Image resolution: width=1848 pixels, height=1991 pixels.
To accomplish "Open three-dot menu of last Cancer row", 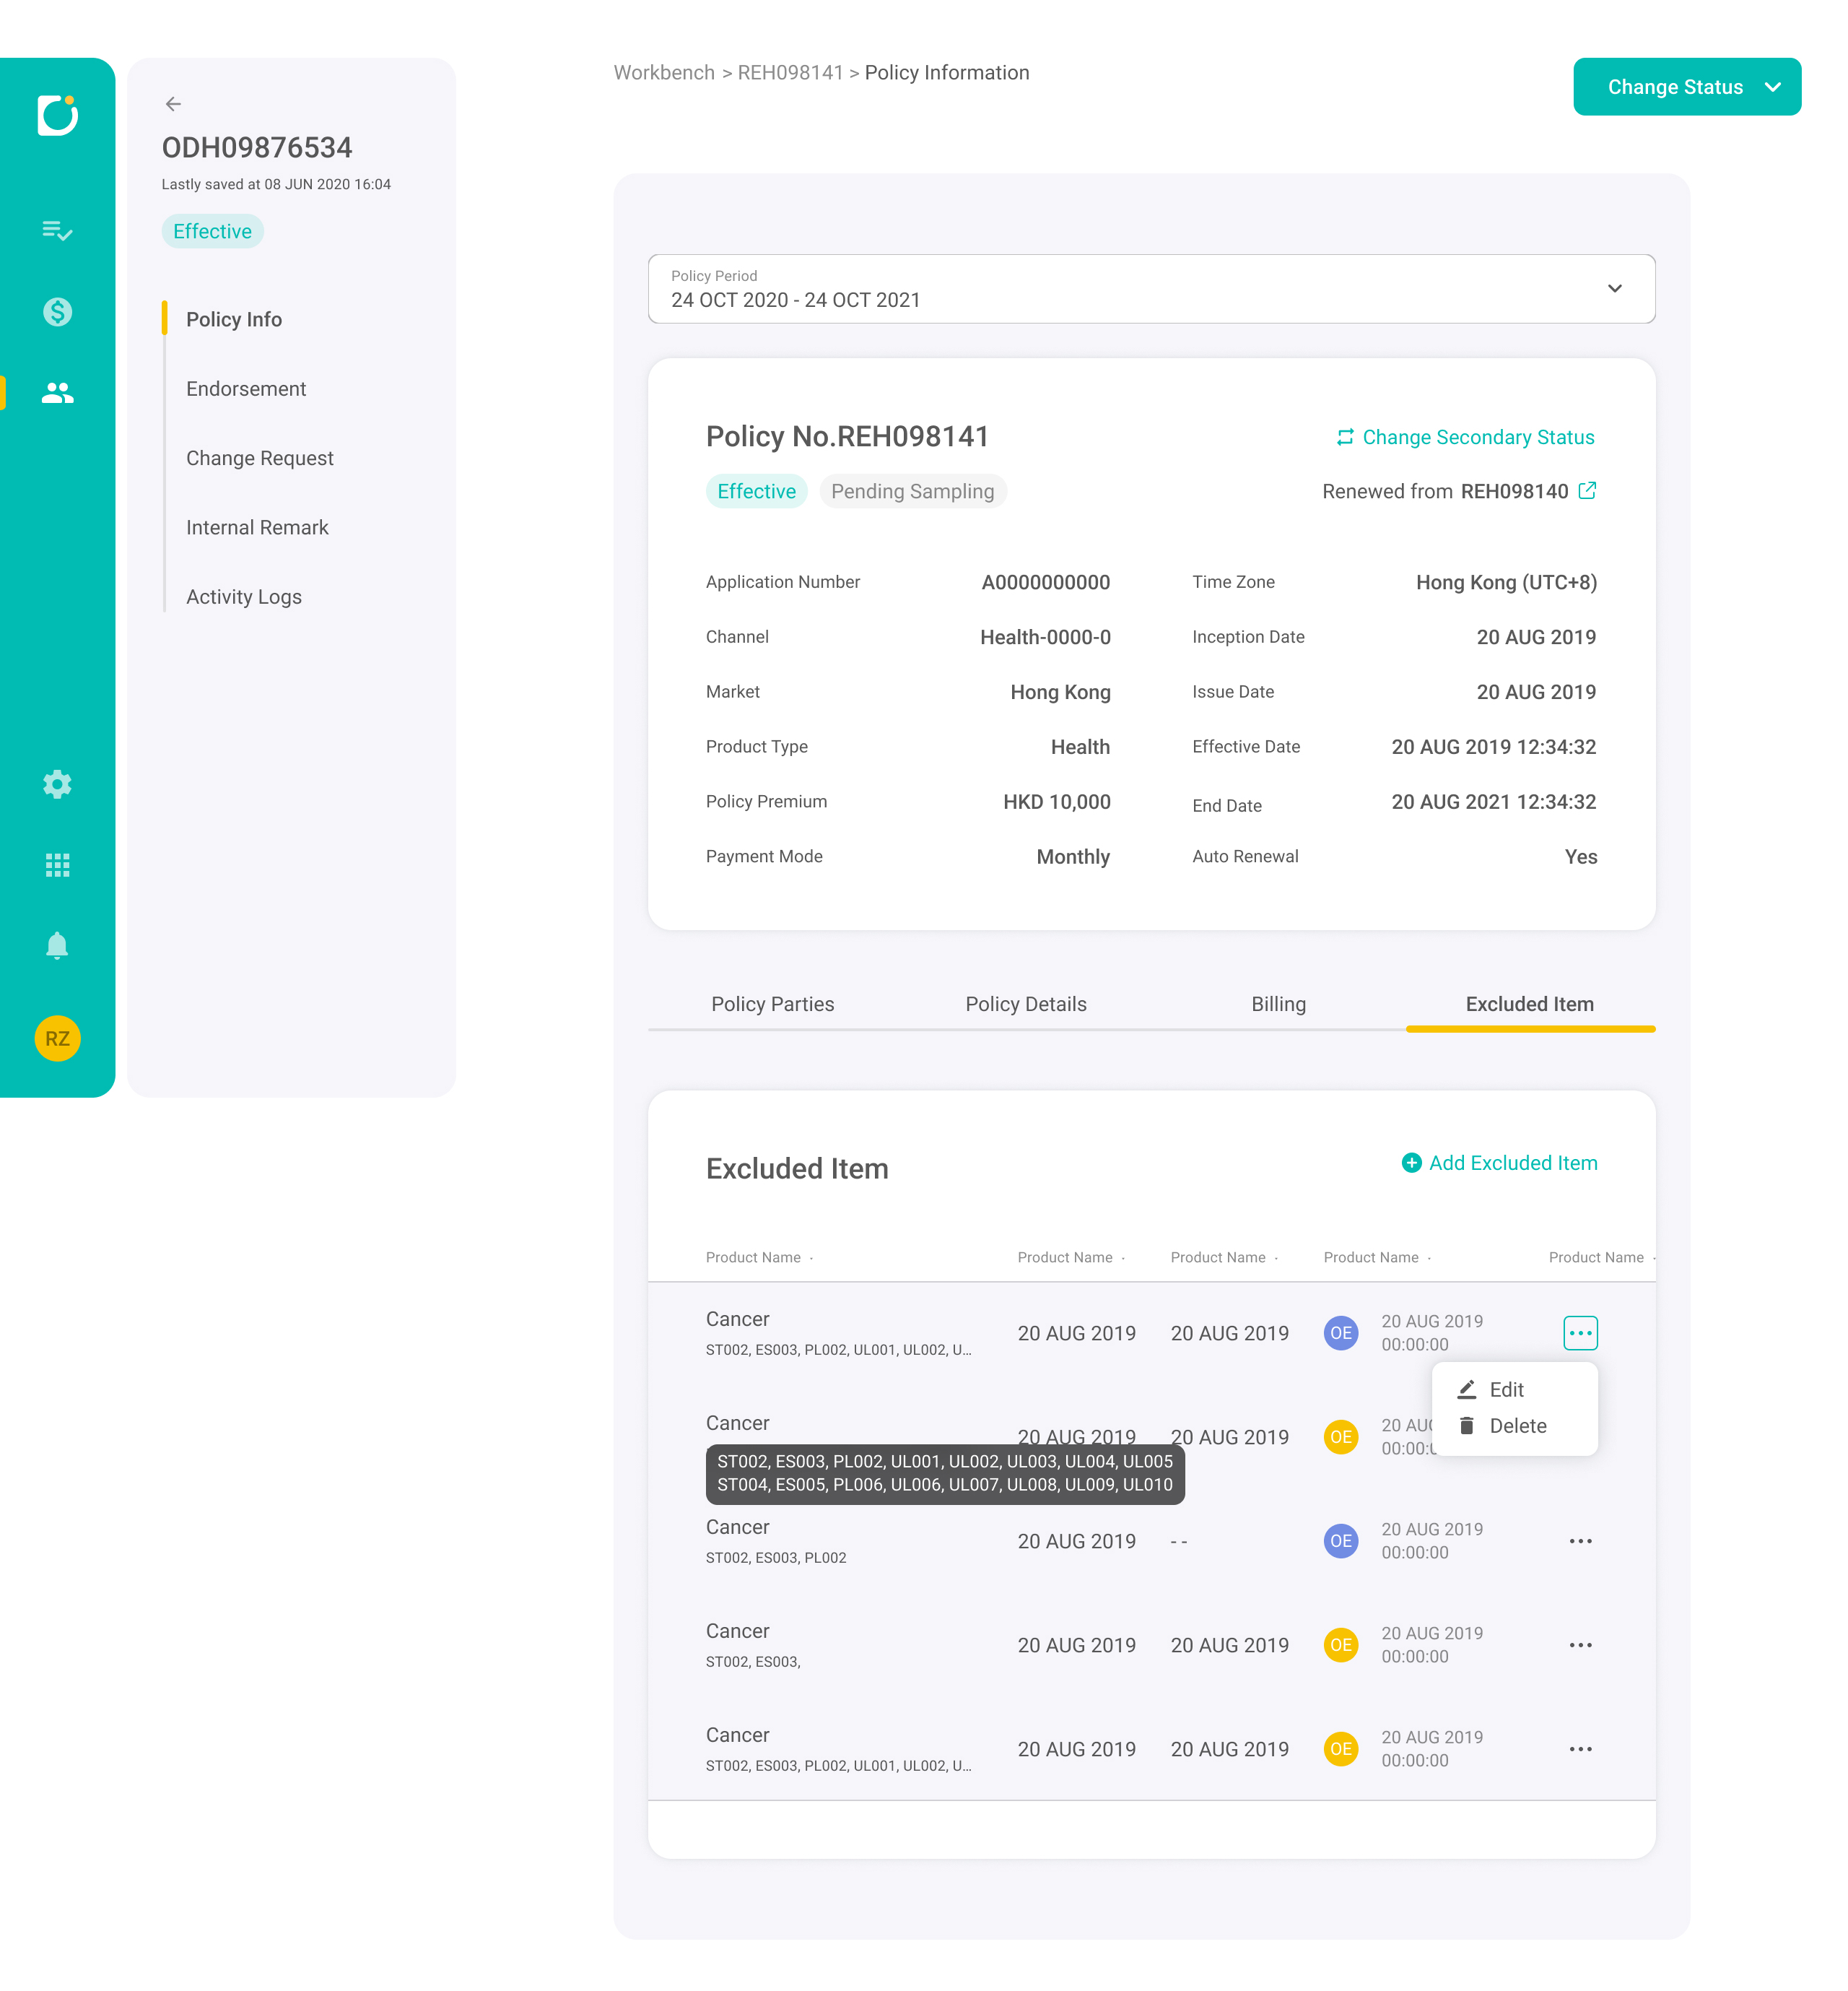I will point(1580,1749).
